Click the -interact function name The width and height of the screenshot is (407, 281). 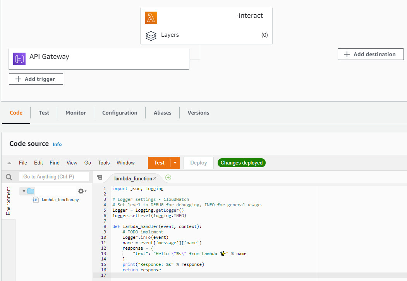(x=250, y=15)
